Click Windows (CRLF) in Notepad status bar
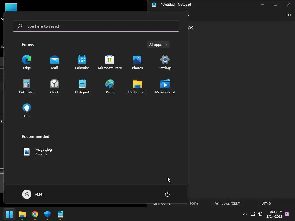 (228, 203)
